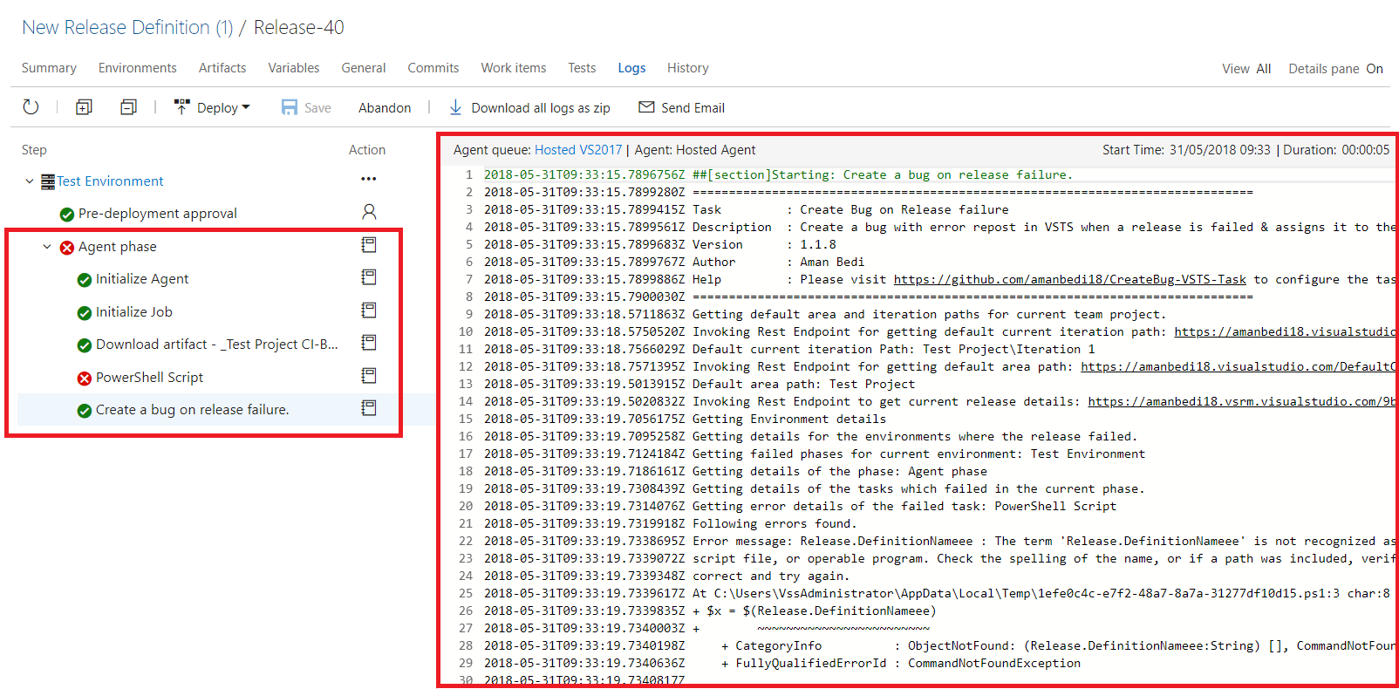Click the collapse all steps icon
This screenshot has width=1399, height=689.
coord(128,107)
